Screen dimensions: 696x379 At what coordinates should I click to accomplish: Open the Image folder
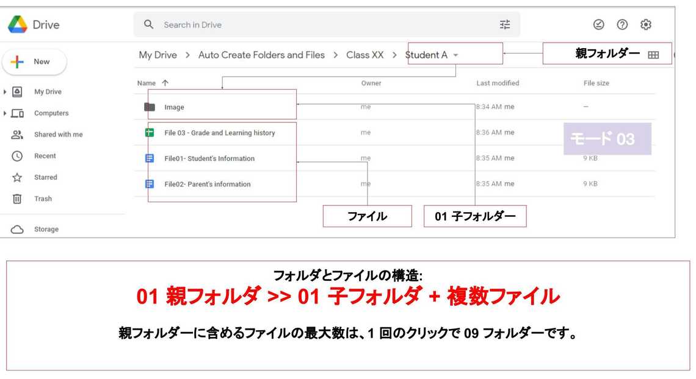point(174,107)
